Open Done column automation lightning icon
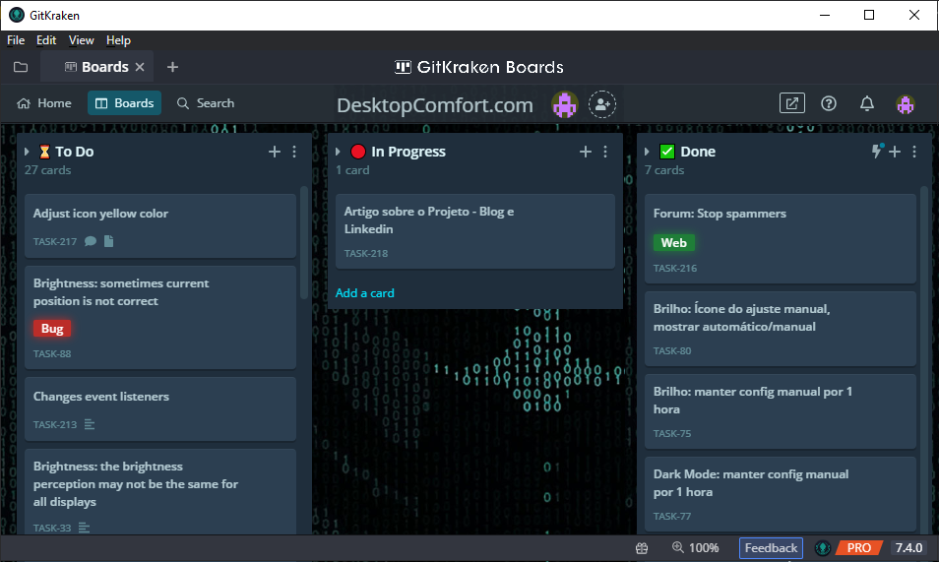 (877, 151)
